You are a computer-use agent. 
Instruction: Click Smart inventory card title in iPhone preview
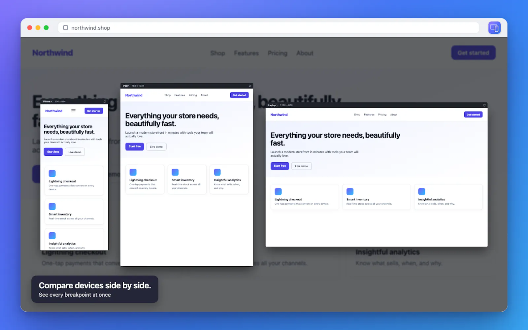click(x=60, y=214)
